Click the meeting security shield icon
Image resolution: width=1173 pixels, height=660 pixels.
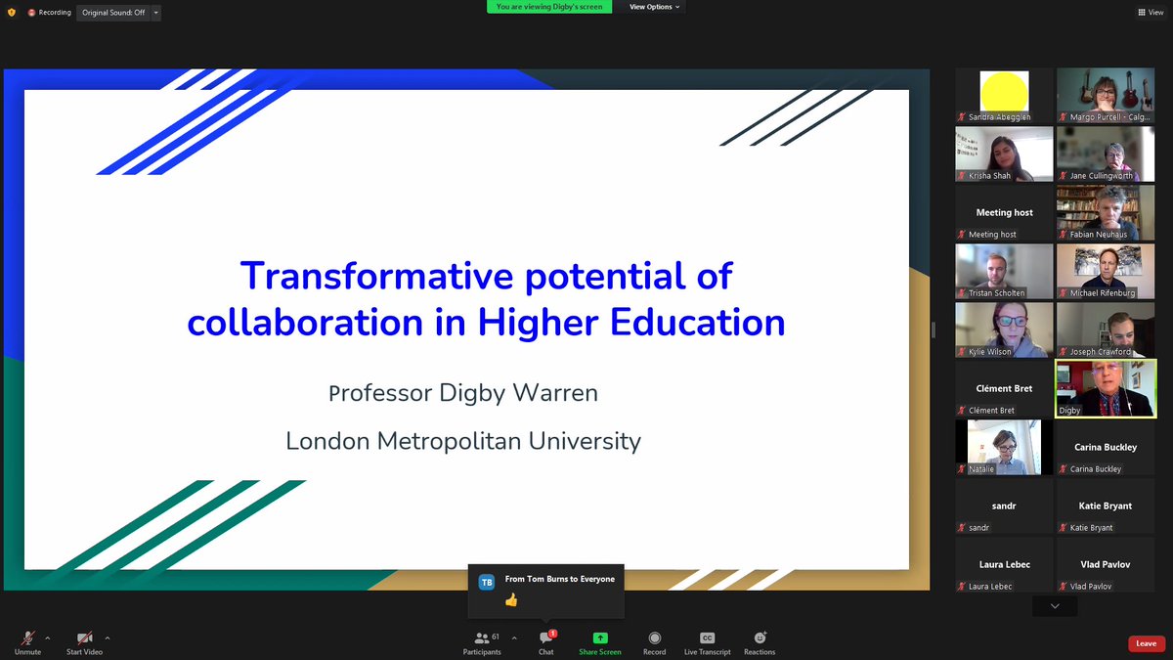point(11,13)
